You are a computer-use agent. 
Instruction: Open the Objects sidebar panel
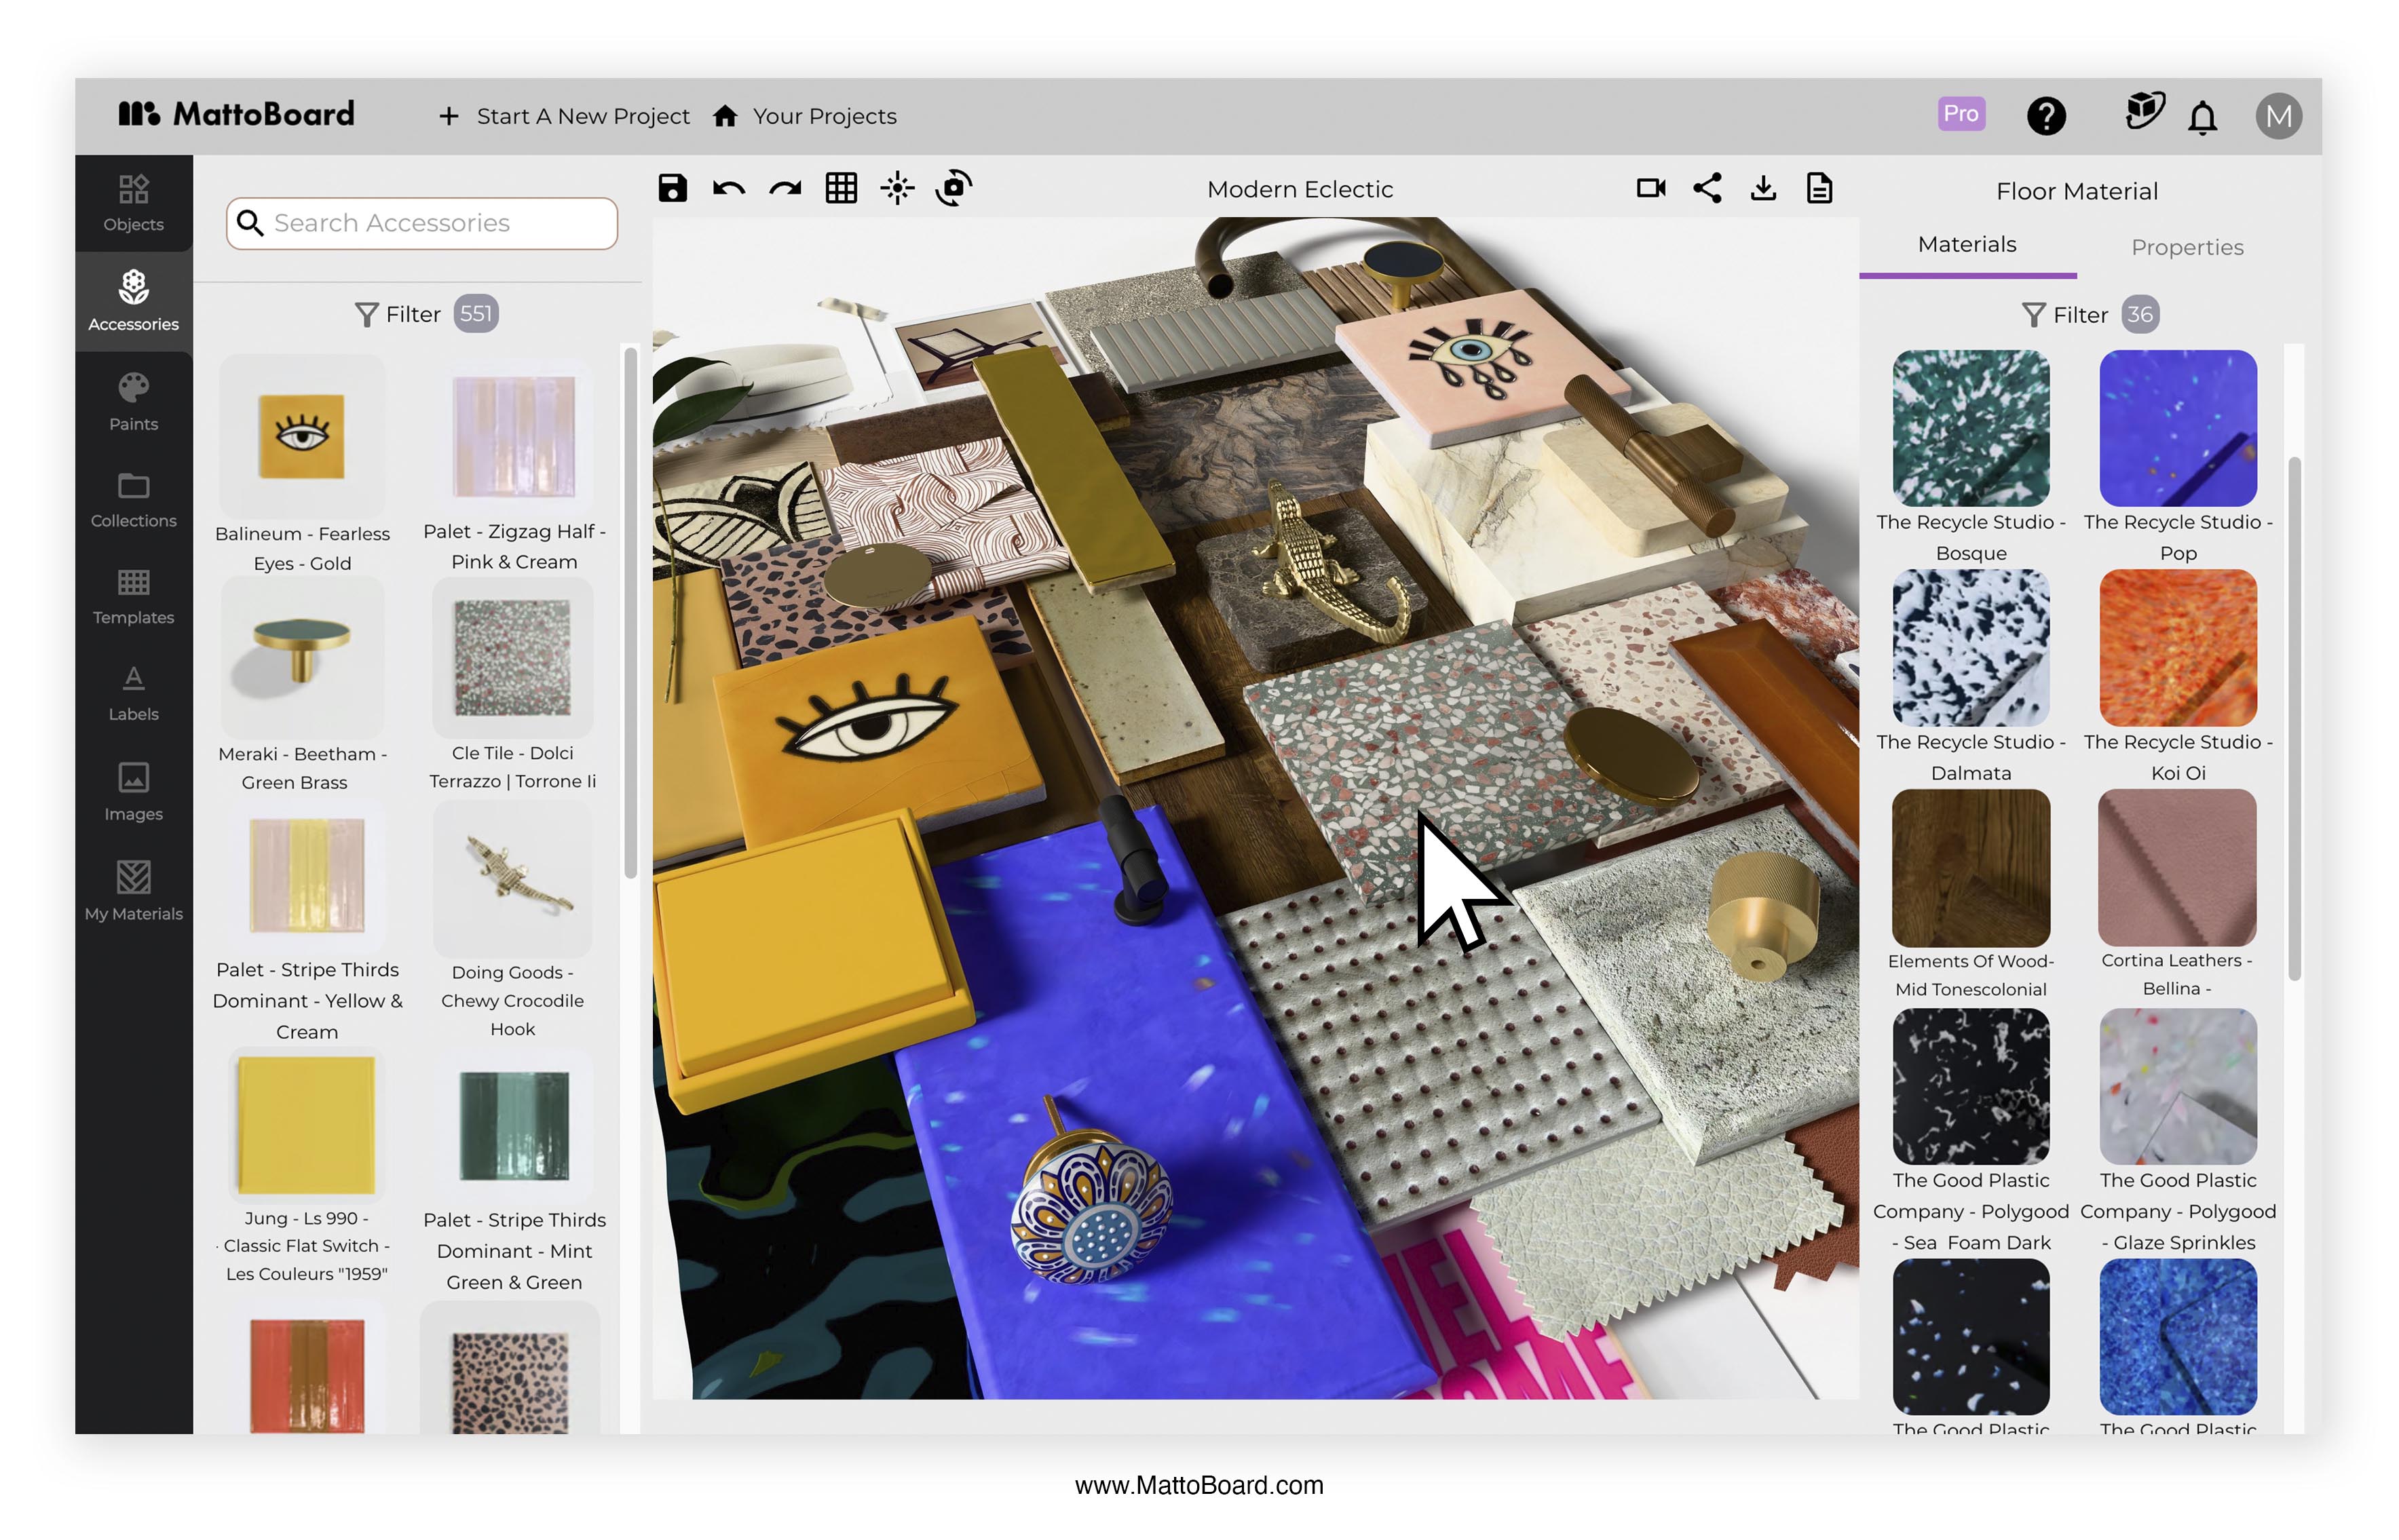(134, 203)
